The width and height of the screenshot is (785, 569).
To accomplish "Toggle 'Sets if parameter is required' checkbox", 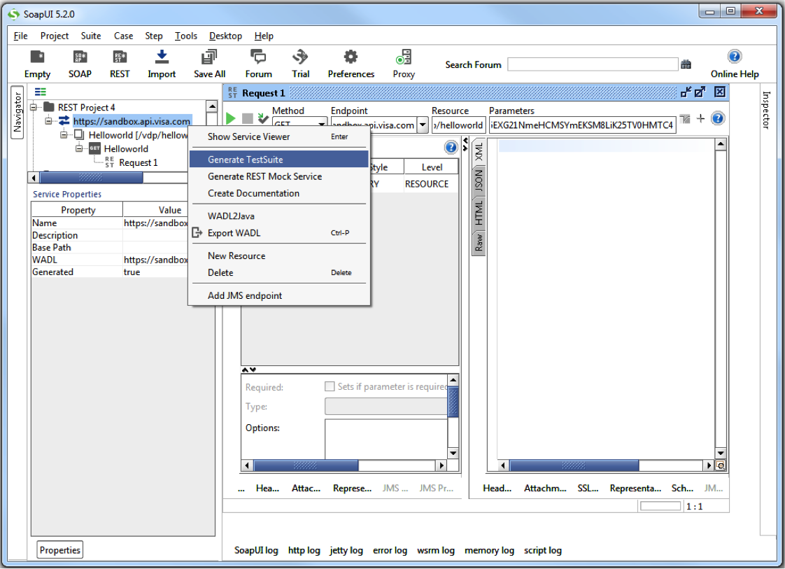I will [330, 386].
